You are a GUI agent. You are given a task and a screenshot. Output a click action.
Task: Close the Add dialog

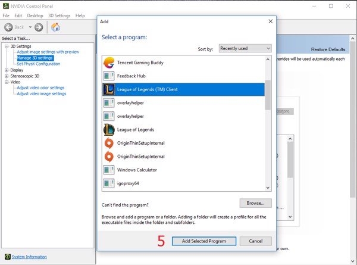click(x=271, y=21)
